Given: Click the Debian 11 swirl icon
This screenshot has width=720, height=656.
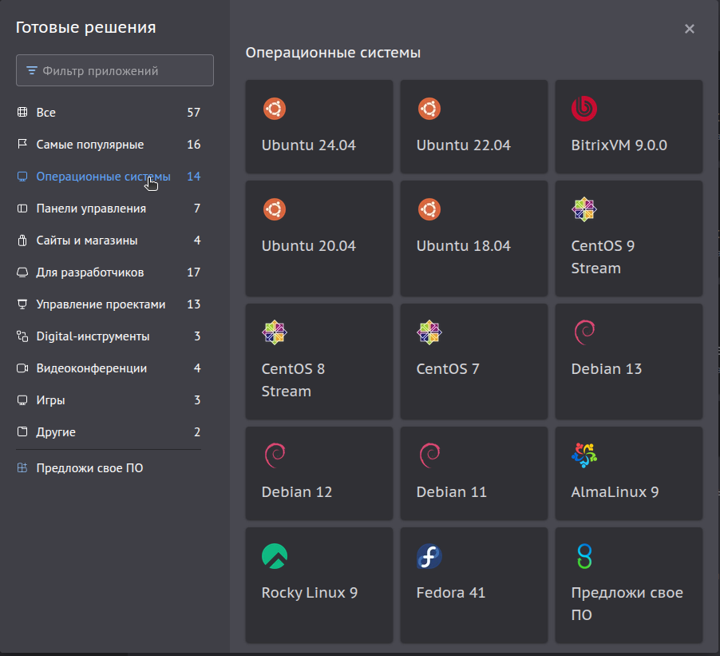Looking at the screenshot, I should tap(429, 455).
